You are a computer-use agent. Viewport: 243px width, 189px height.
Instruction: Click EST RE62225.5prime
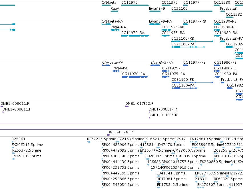pyautogui.click(x=89, y=142)
